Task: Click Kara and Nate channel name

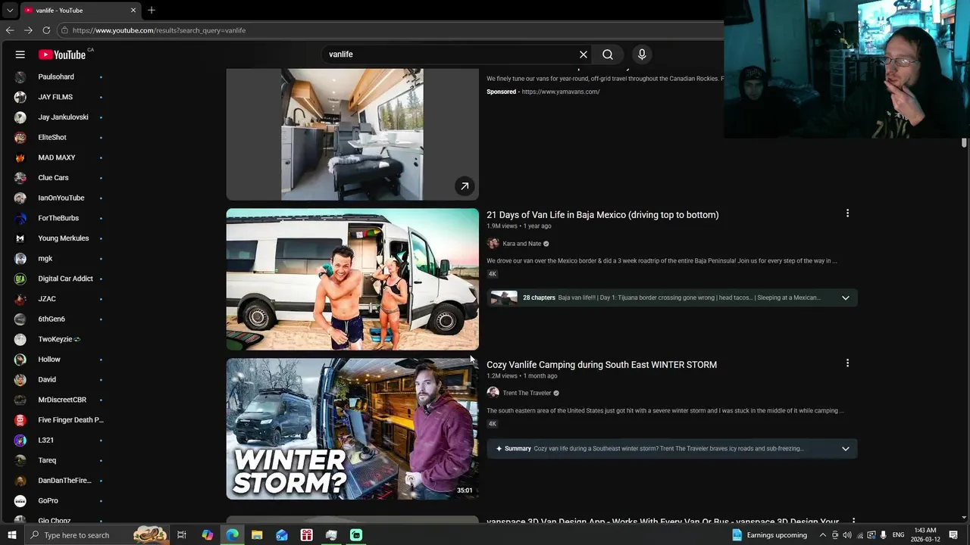Action: 521,244
